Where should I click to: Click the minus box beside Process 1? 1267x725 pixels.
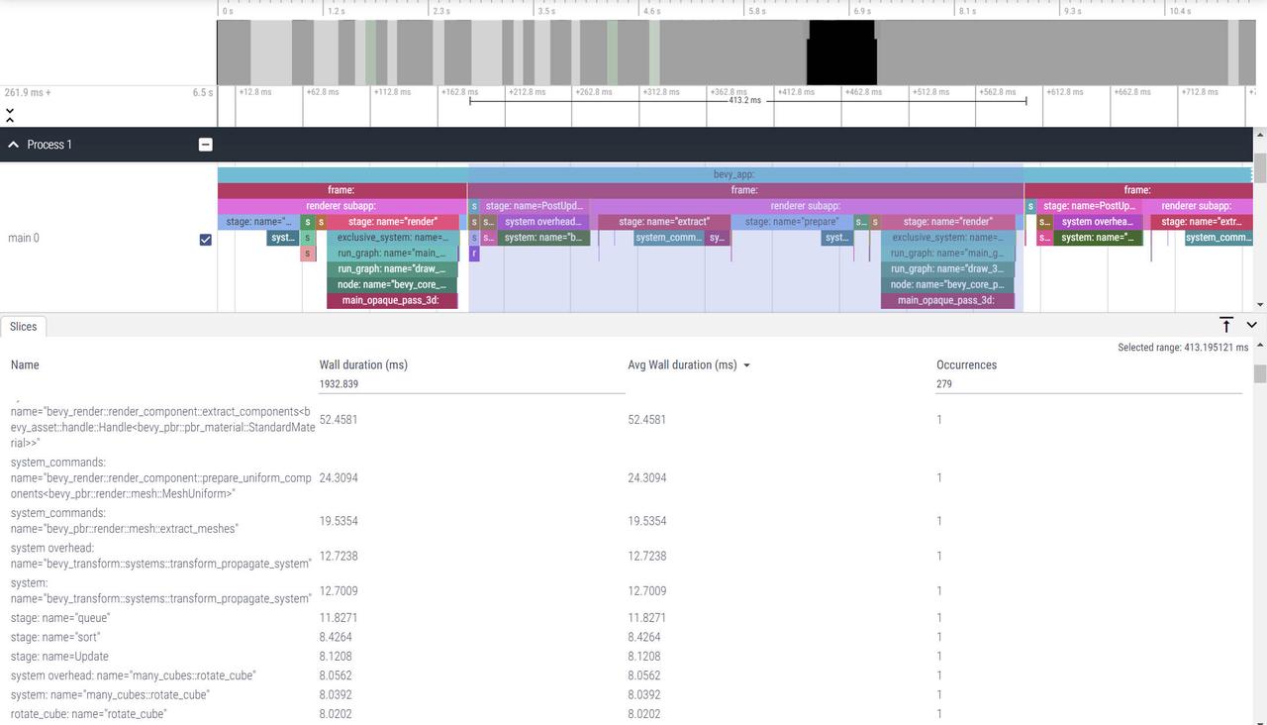point(205,145)
